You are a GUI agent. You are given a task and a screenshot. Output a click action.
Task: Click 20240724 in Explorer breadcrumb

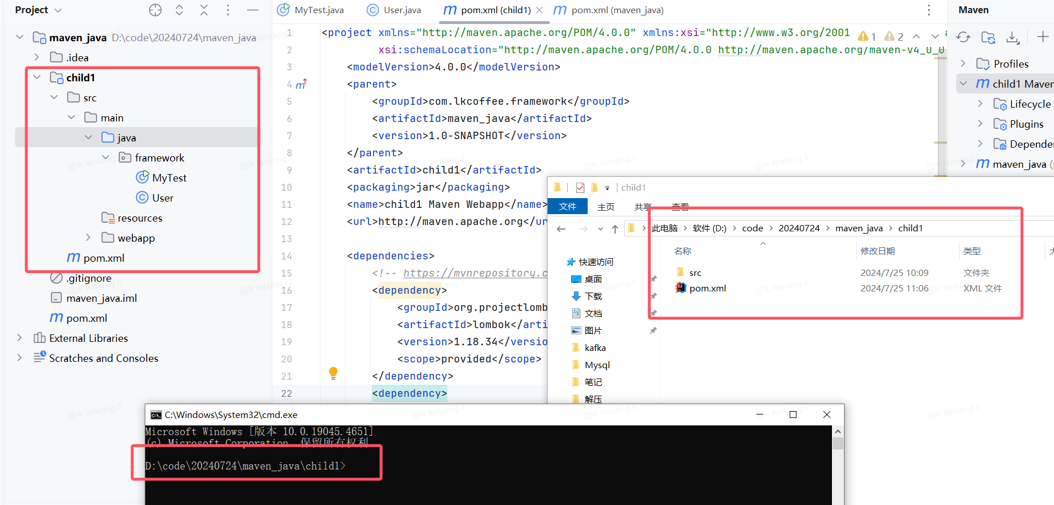(799, 228)
